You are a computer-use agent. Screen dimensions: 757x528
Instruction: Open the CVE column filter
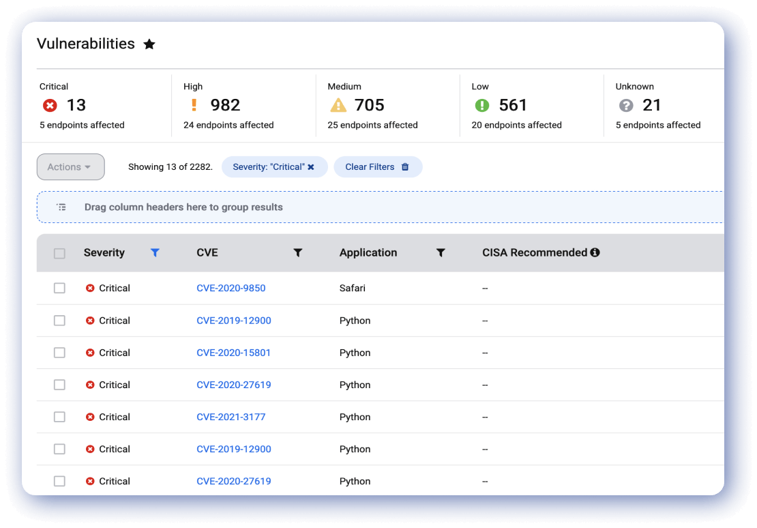click(x=298, y=252)
